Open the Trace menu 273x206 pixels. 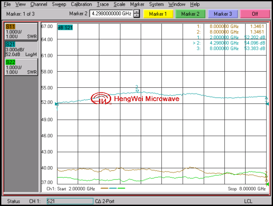(103, 4)
